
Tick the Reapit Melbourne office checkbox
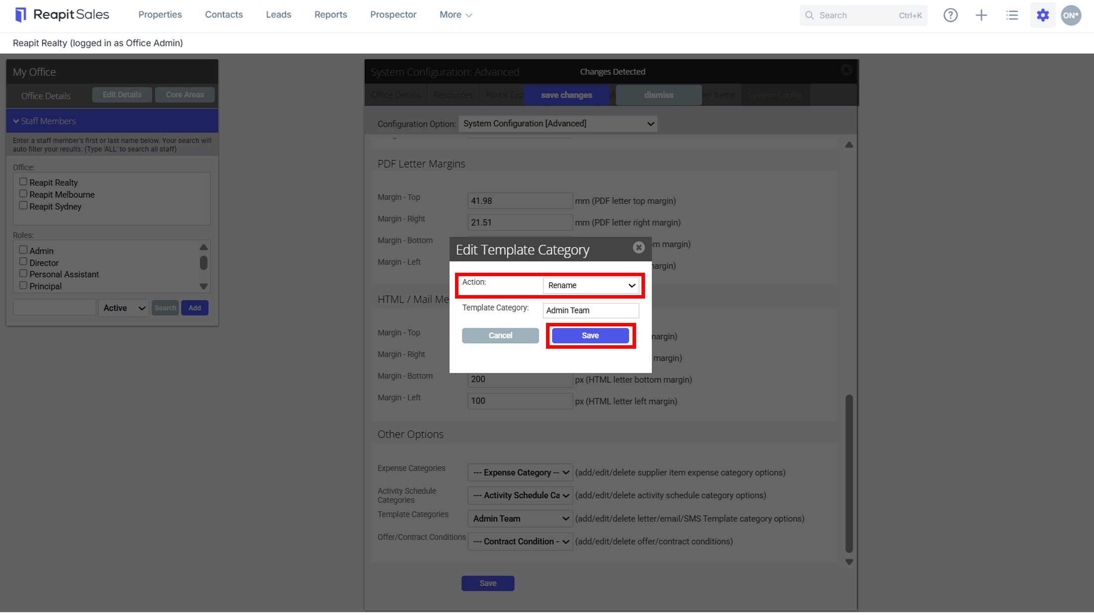pyautogui.click(x=23, y=194)
